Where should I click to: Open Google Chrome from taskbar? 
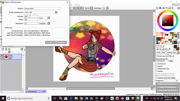click(81, 98)
